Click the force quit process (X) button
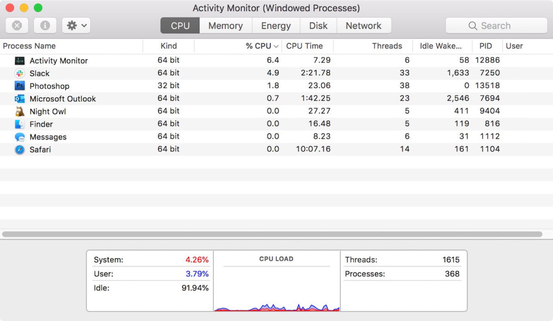Screen dimensions: 553x321 (x=17, y=26)
